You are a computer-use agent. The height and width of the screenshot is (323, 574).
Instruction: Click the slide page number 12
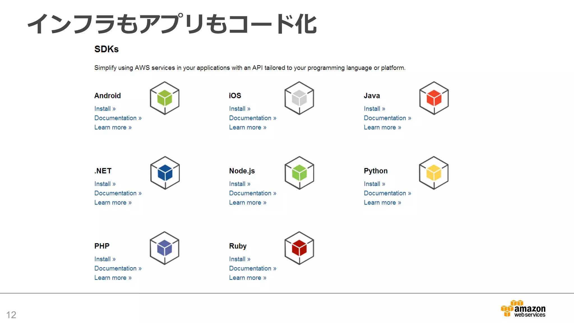point(11,315)
